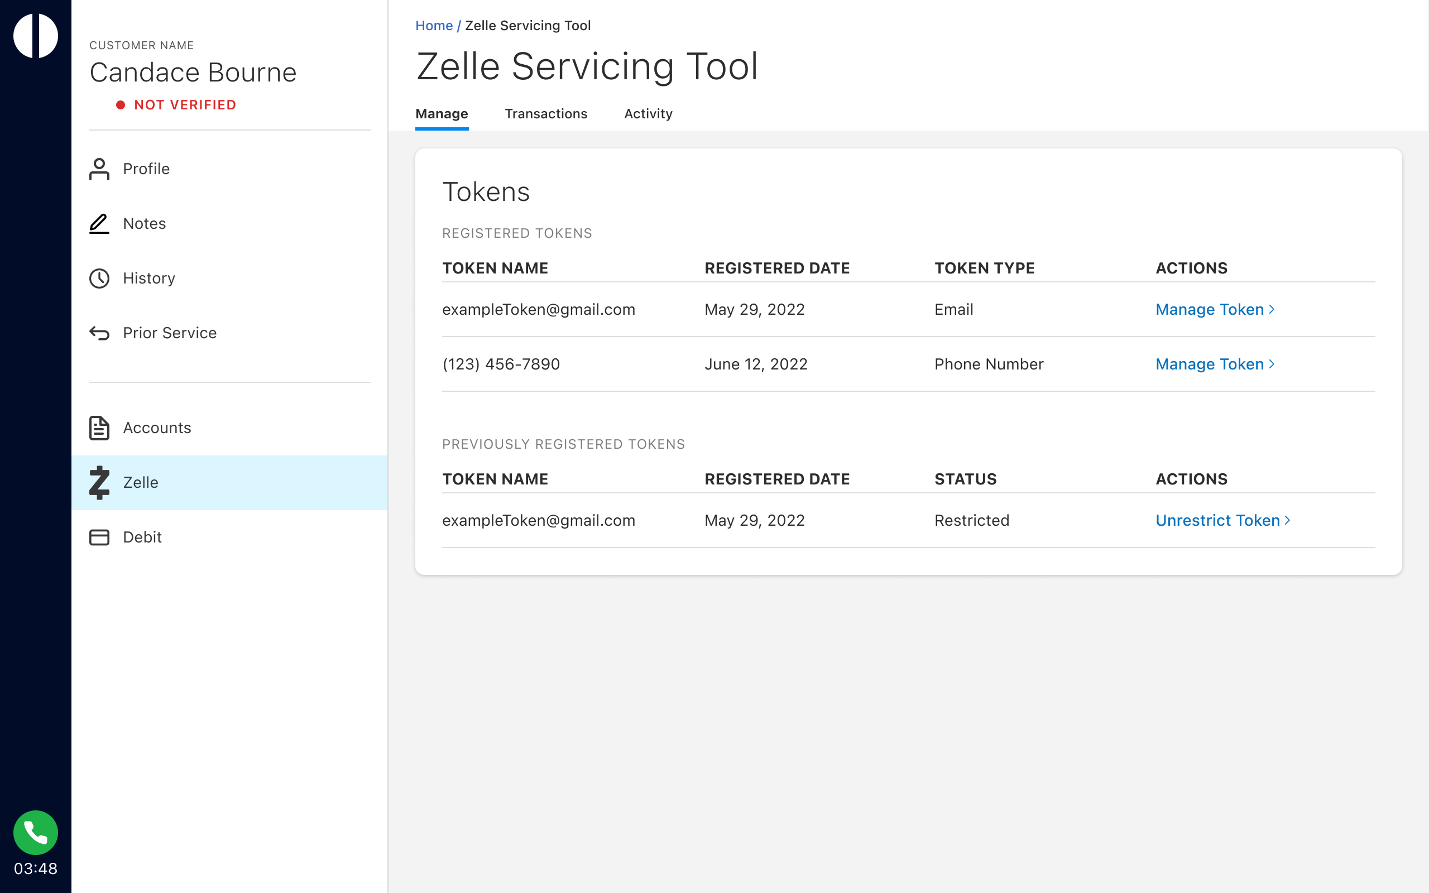Click the Profile icon in the sidebar
1429x893 pixels.
tap(100, 167)
